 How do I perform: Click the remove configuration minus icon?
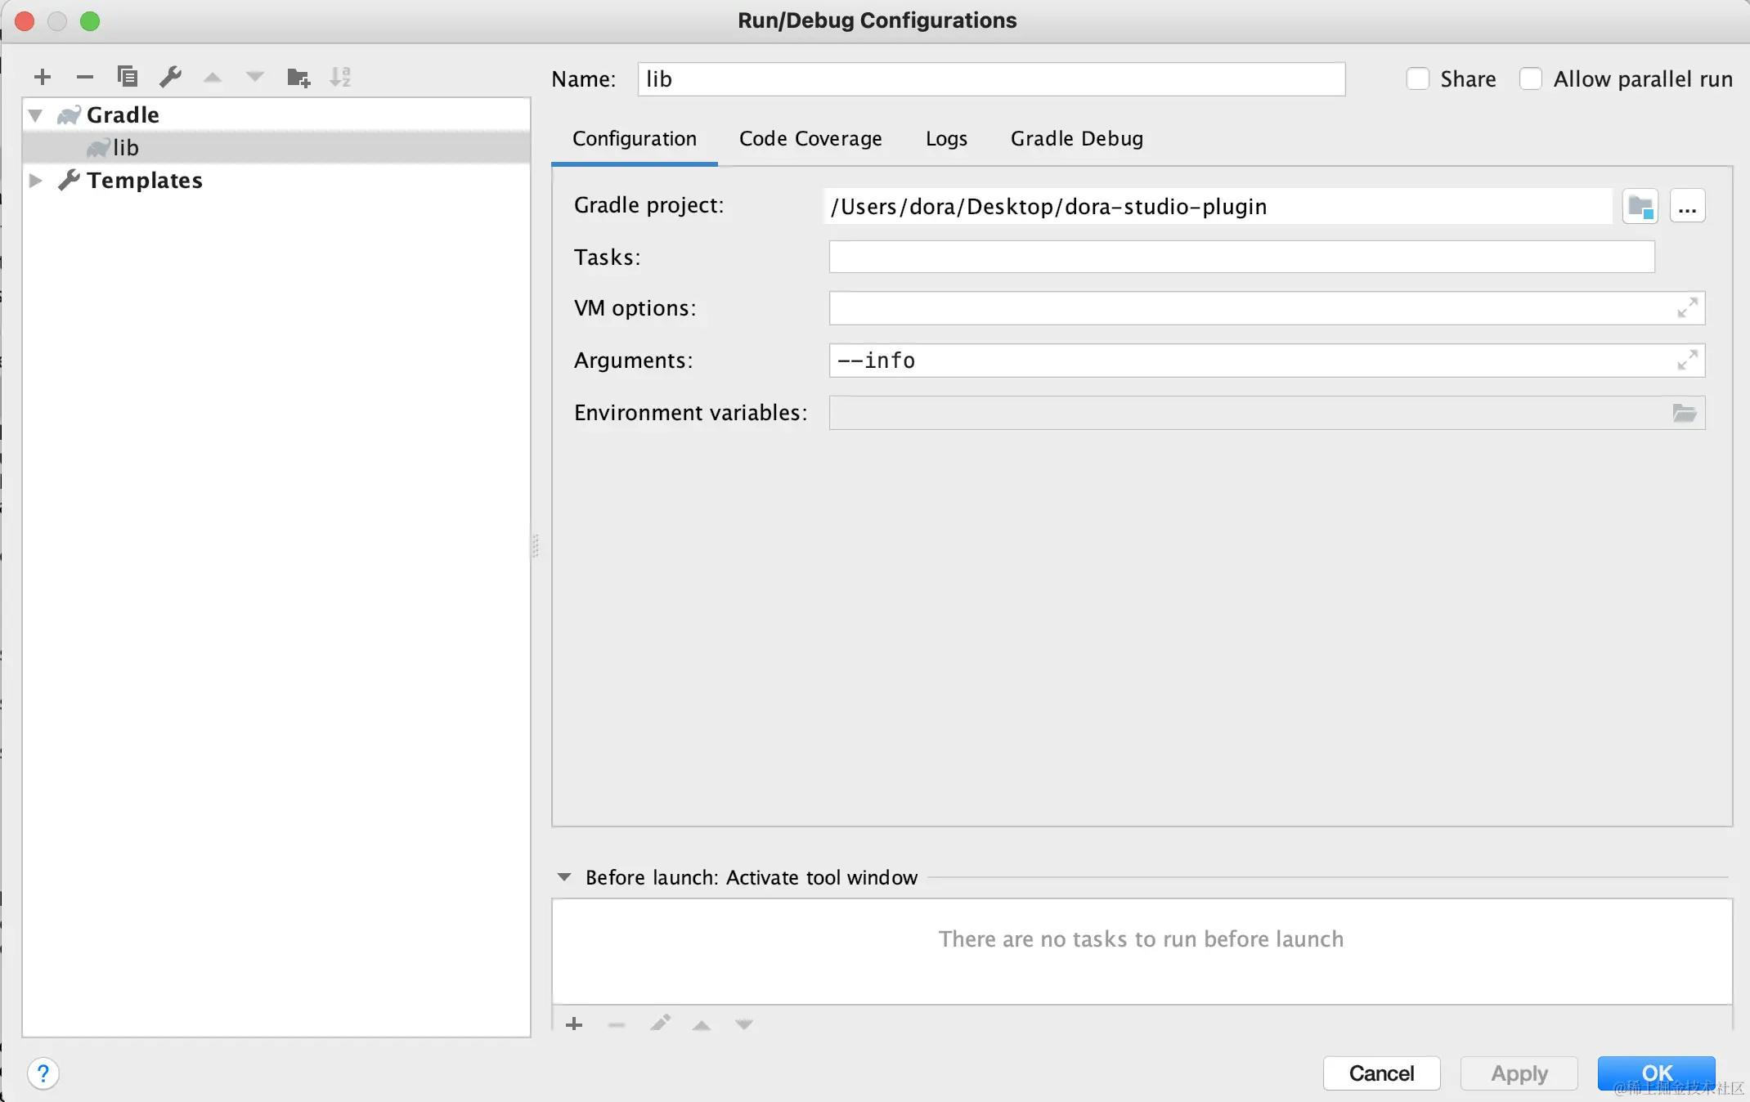click(x=85, y=77)
